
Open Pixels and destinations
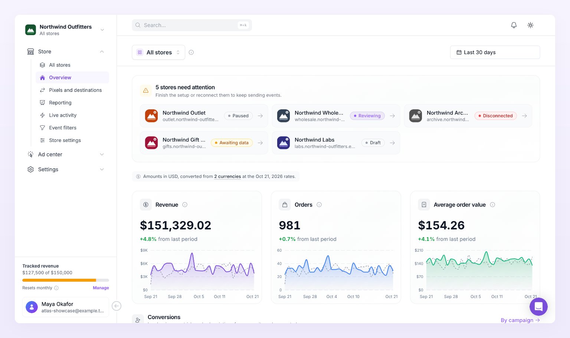(72, 90)
